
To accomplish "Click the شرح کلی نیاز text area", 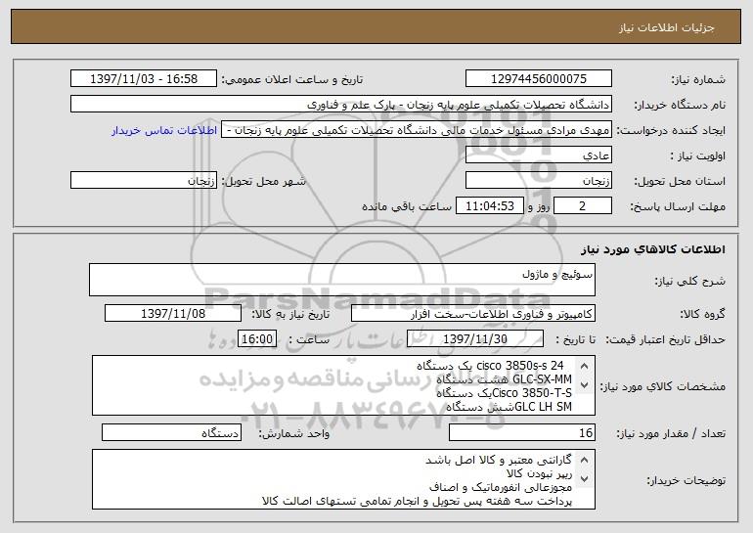I will pyautogui.click(x=342, y=280).
